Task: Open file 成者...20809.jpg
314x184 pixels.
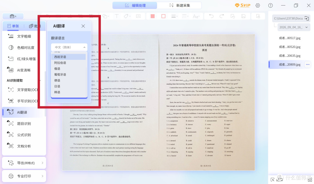Action: [x=290, y=65]
